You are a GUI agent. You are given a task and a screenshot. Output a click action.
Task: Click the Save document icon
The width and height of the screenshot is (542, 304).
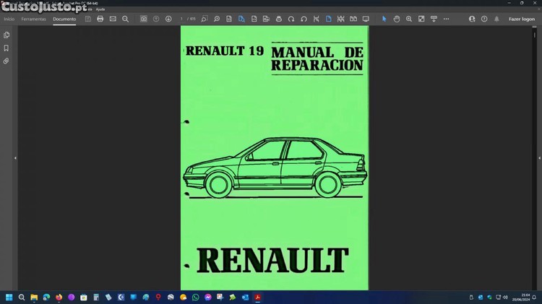click(x=87, y=19)
